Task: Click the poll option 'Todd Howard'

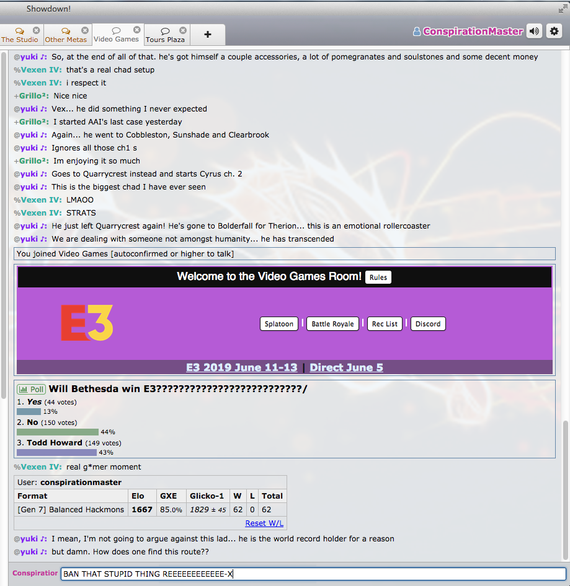Action: [55, 444]
